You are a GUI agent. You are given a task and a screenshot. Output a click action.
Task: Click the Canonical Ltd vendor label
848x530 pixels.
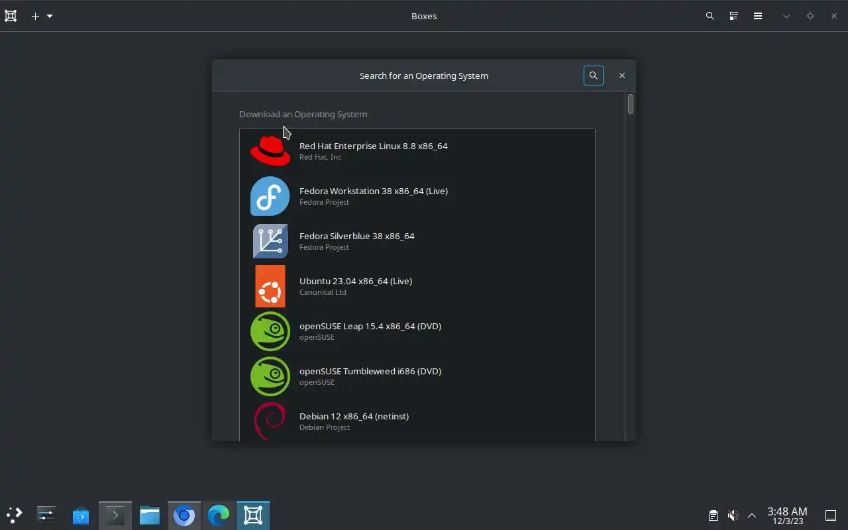pyautogui.click(x=323, y=292)
